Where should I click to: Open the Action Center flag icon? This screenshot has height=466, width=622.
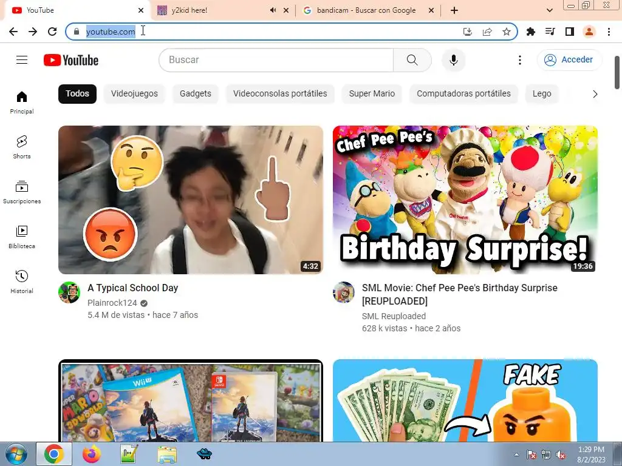point(531,455)
